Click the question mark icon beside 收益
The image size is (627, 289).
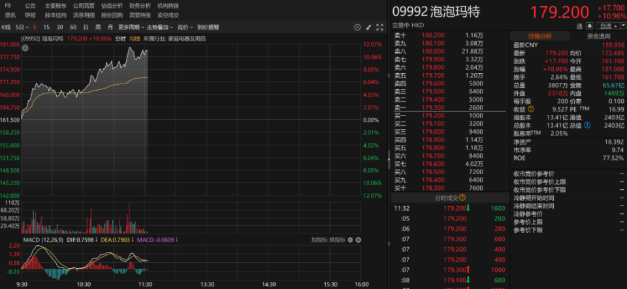(x=531, y=108)
